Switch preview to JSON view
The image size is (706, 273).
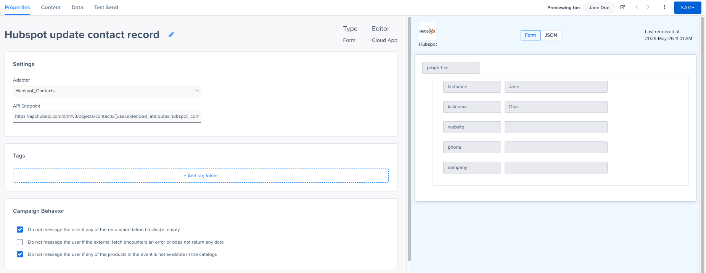point(551,35)
